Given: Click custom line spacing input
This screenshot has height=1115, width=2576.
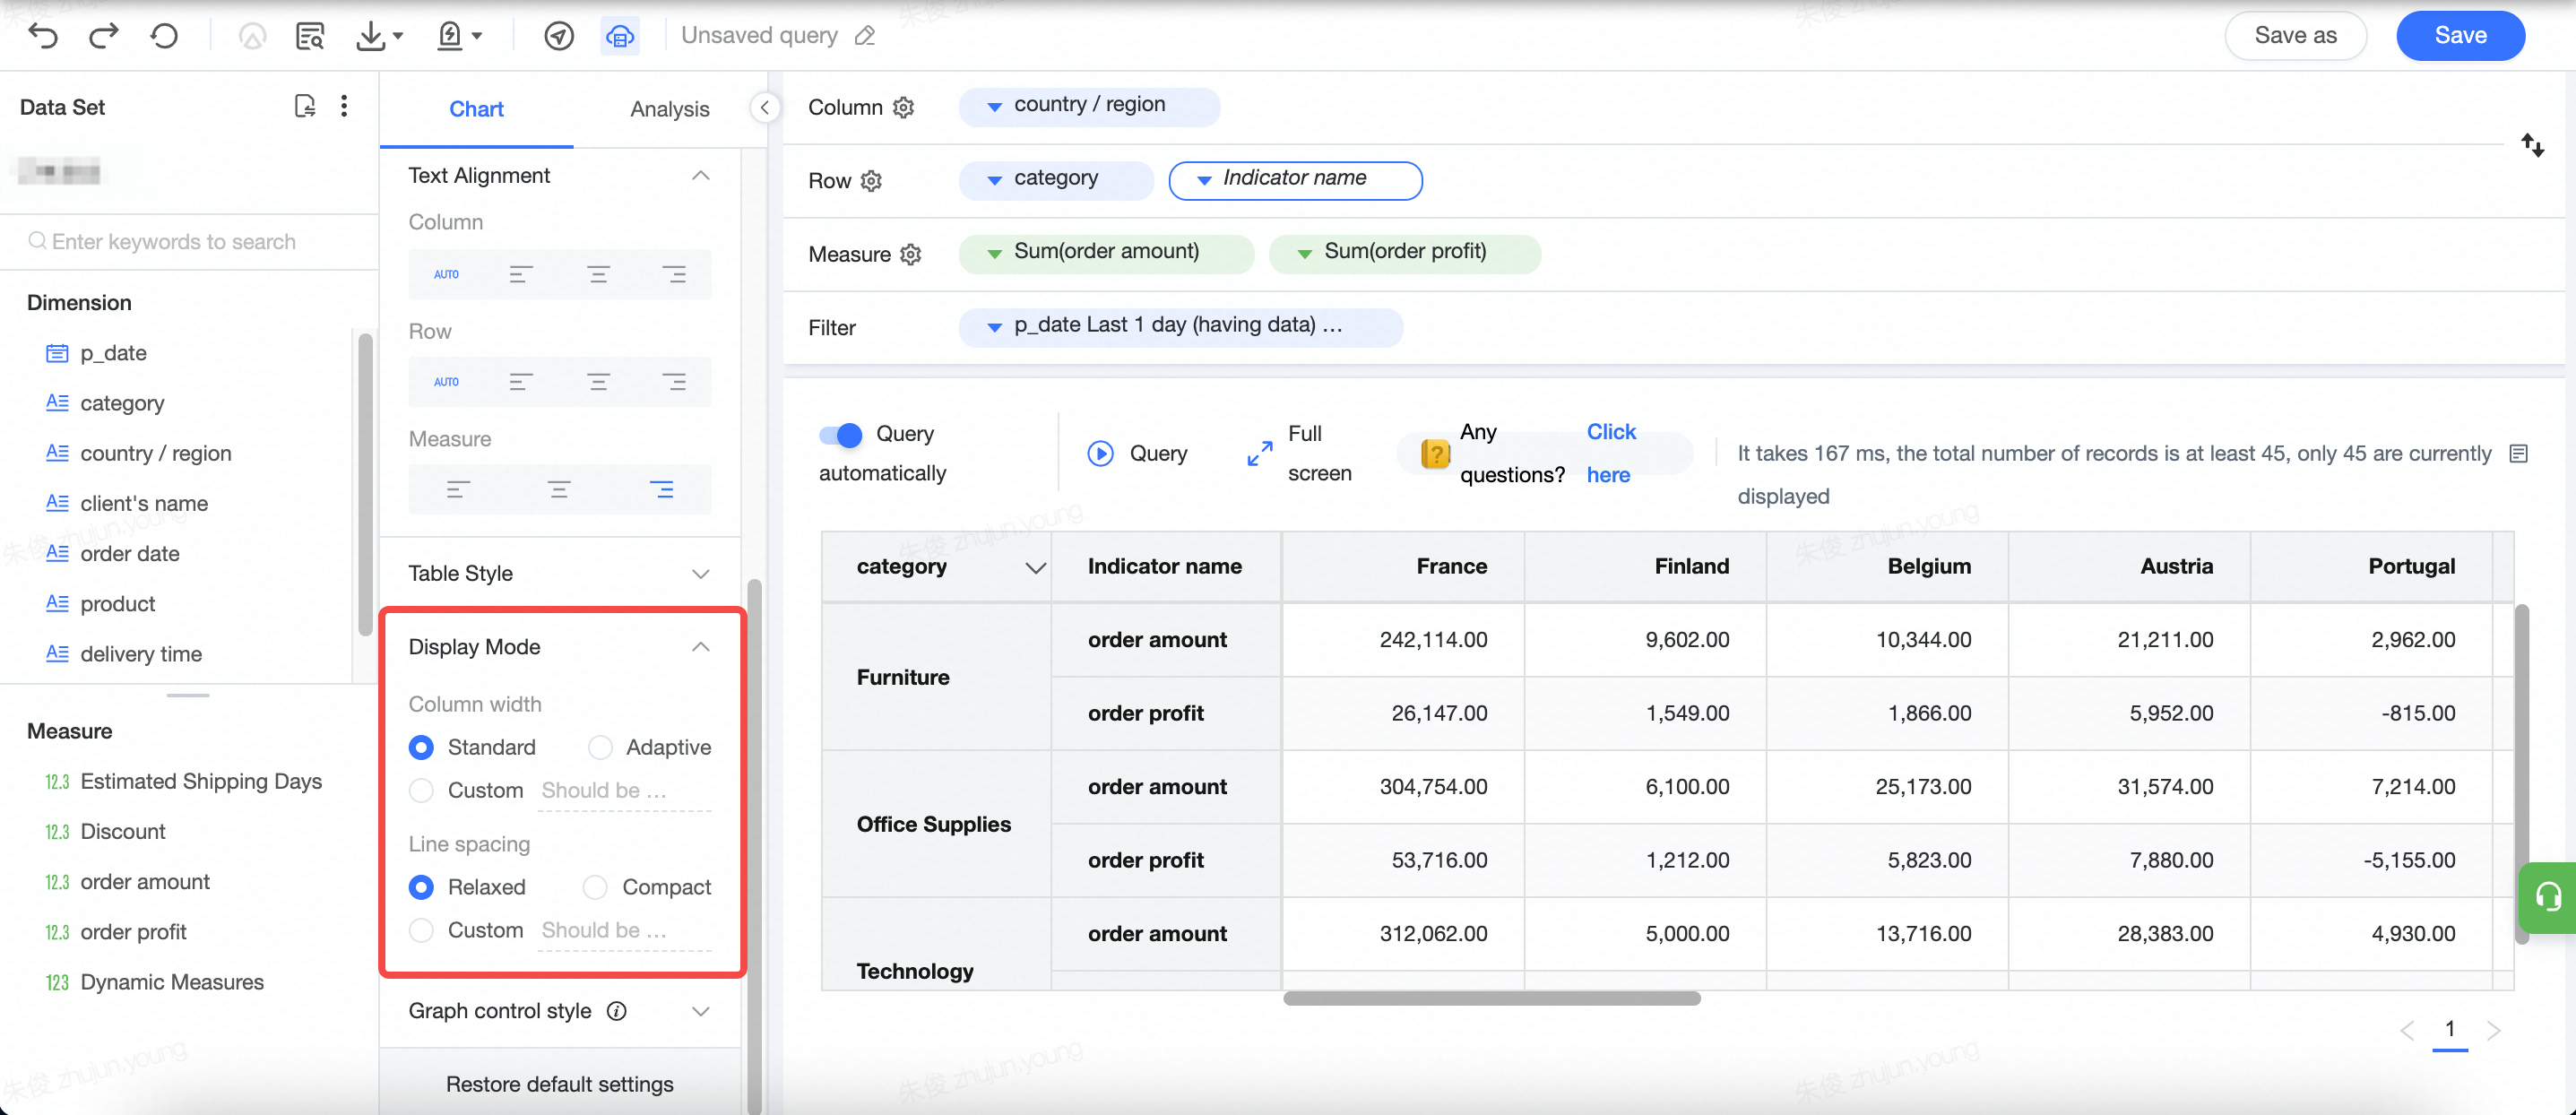Looking at the screenshot, I should click(624, 930).
